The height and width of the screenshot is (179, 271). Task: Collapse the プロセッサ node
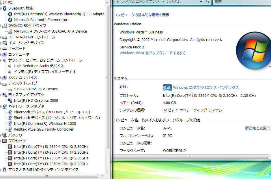(x=1, y=141)
